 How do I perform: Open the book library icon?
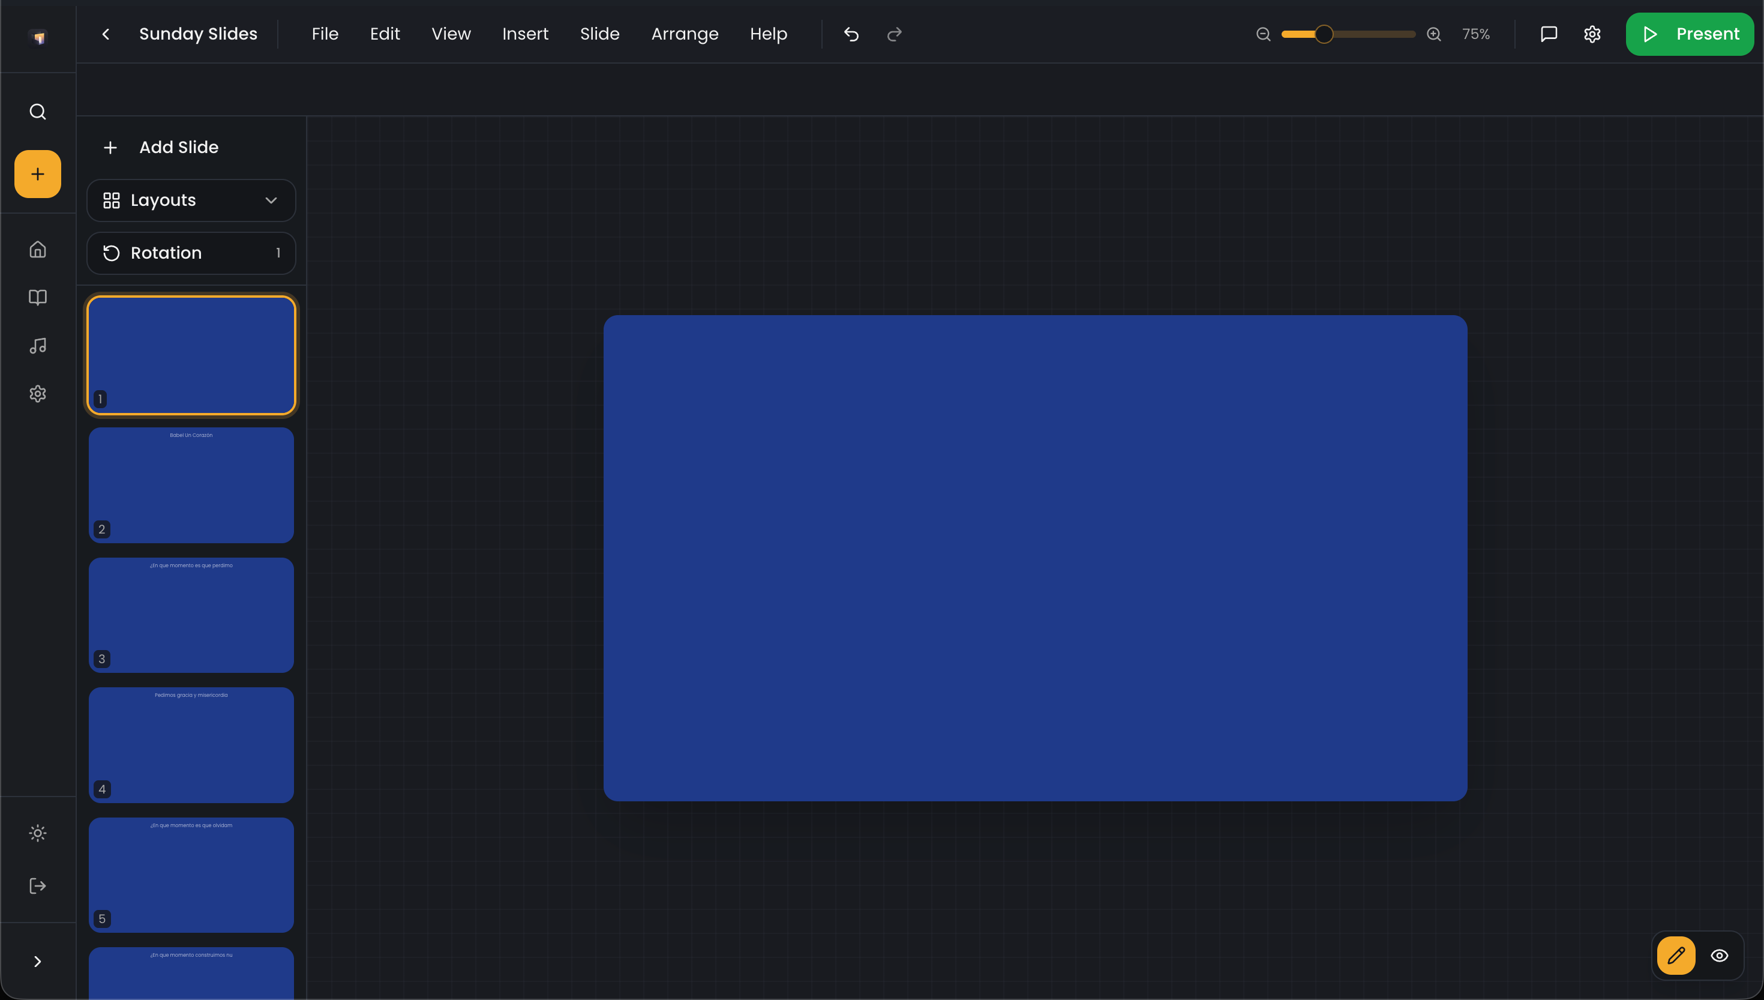tap(38, 297)
